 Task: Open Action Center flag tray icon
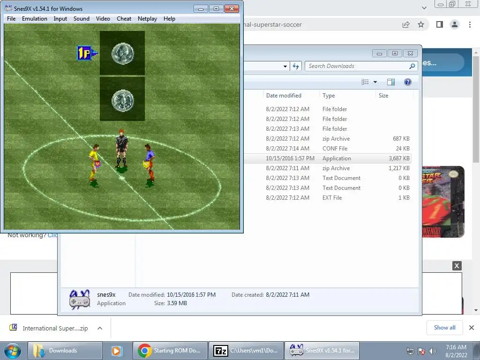[x=421, y=351]
